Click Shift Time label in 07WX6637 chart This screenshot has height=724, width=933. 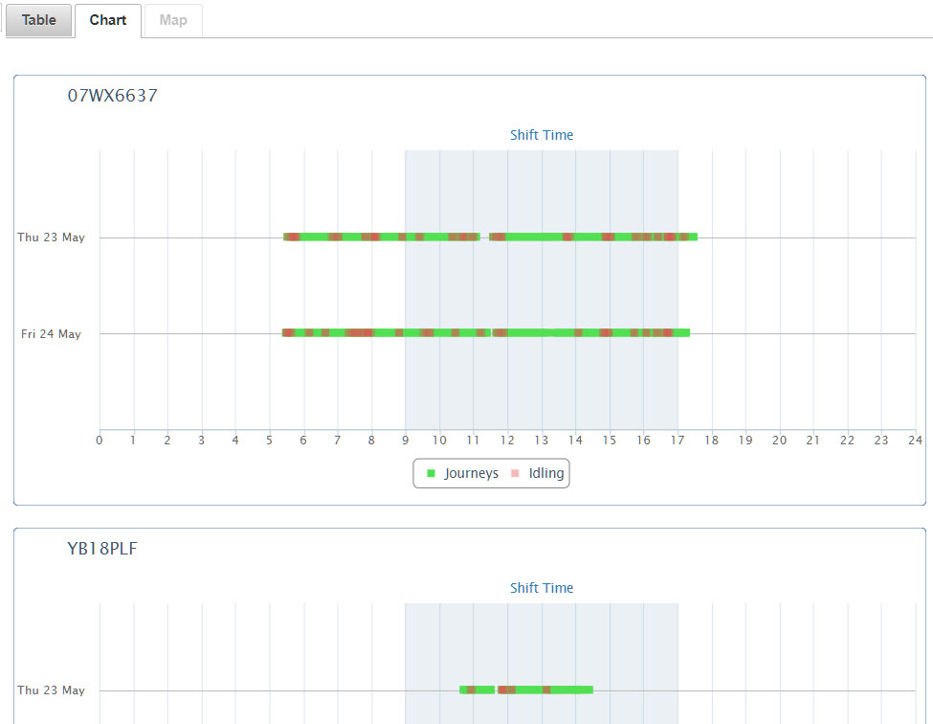point(542,135)
